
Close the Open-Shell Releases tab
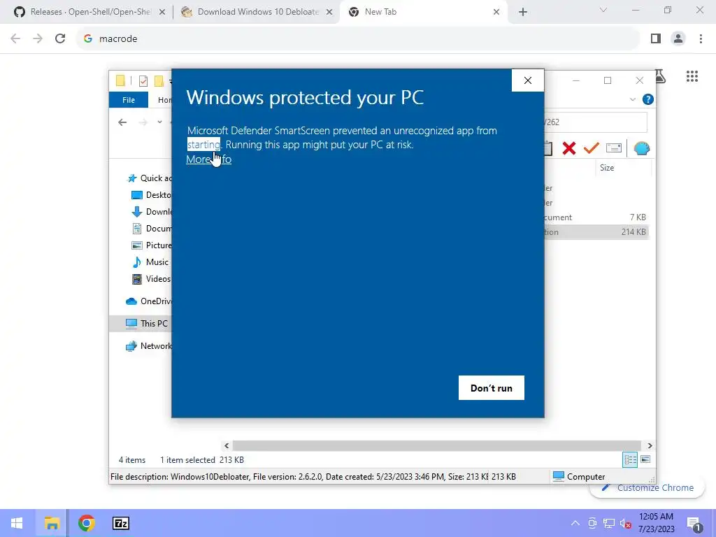162,13
